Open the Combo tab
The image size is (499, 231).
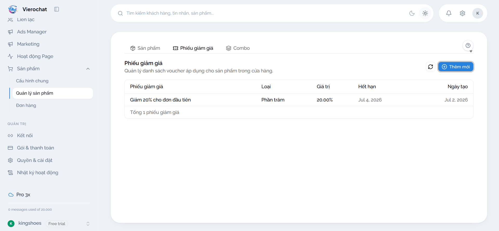click(238, 48)
